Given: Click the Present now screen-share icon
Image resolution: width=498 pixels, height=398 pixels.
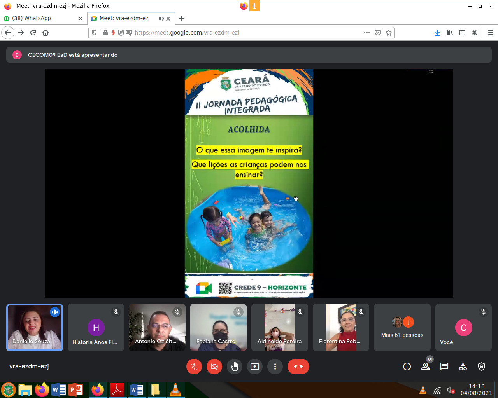Looking at the screenshot, I should (x=255, y=367).
